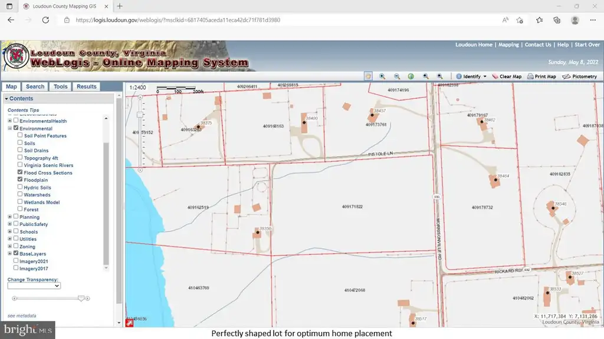Open Pictometry view
The width and height of the screenshot is (604, 339).
coord(580,77)
